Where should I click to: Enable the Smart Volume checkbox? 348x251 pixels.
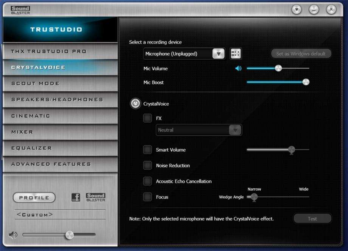[148, 150]
